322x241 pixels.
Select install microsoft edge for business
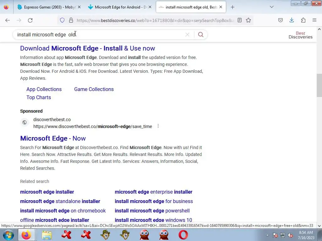(x=153, y=201)
